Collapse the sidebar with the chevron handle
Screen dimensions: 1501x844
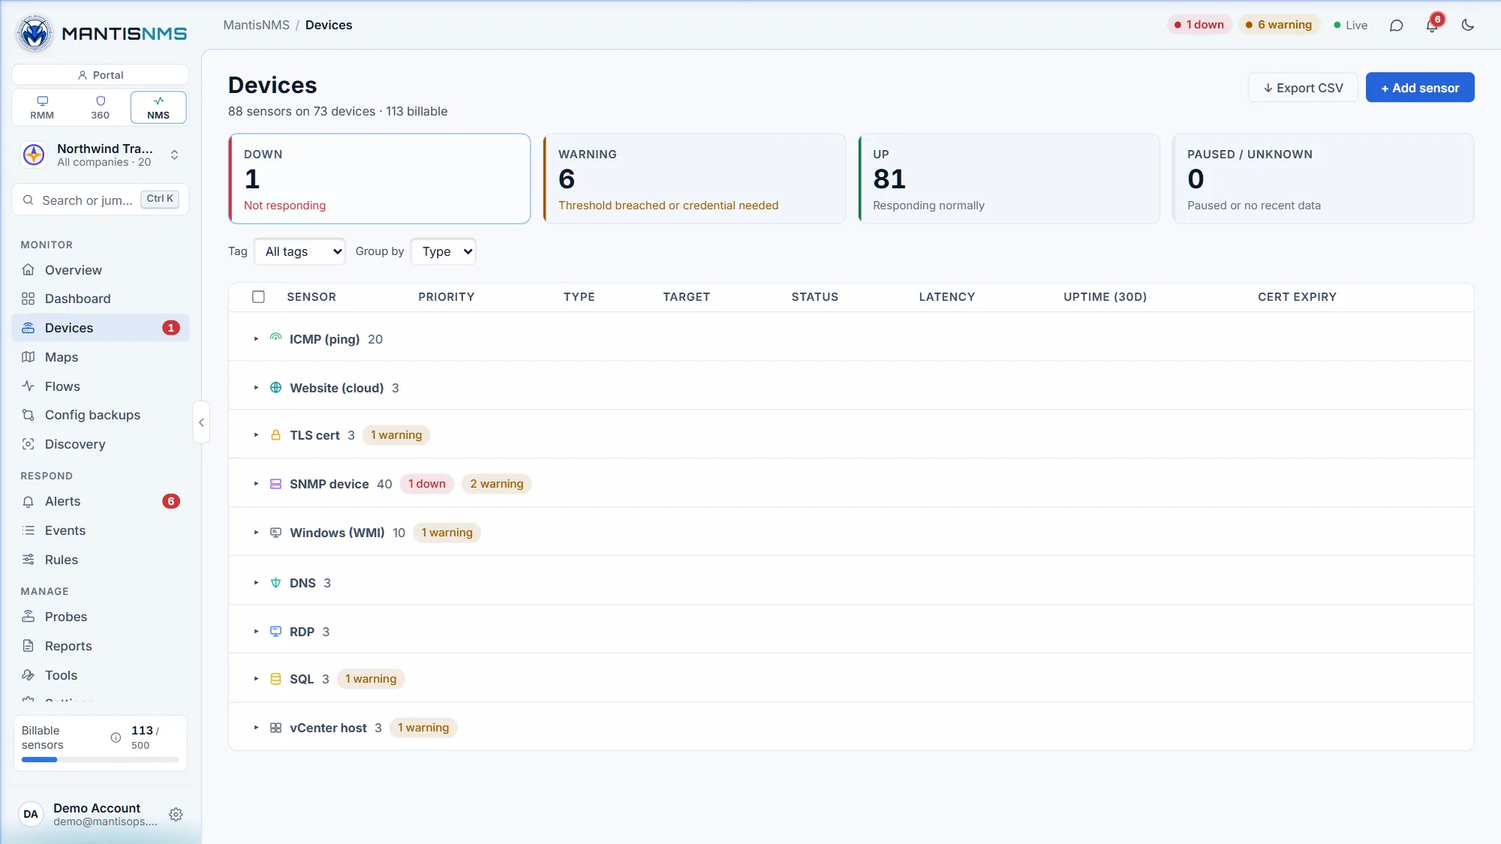201,422
